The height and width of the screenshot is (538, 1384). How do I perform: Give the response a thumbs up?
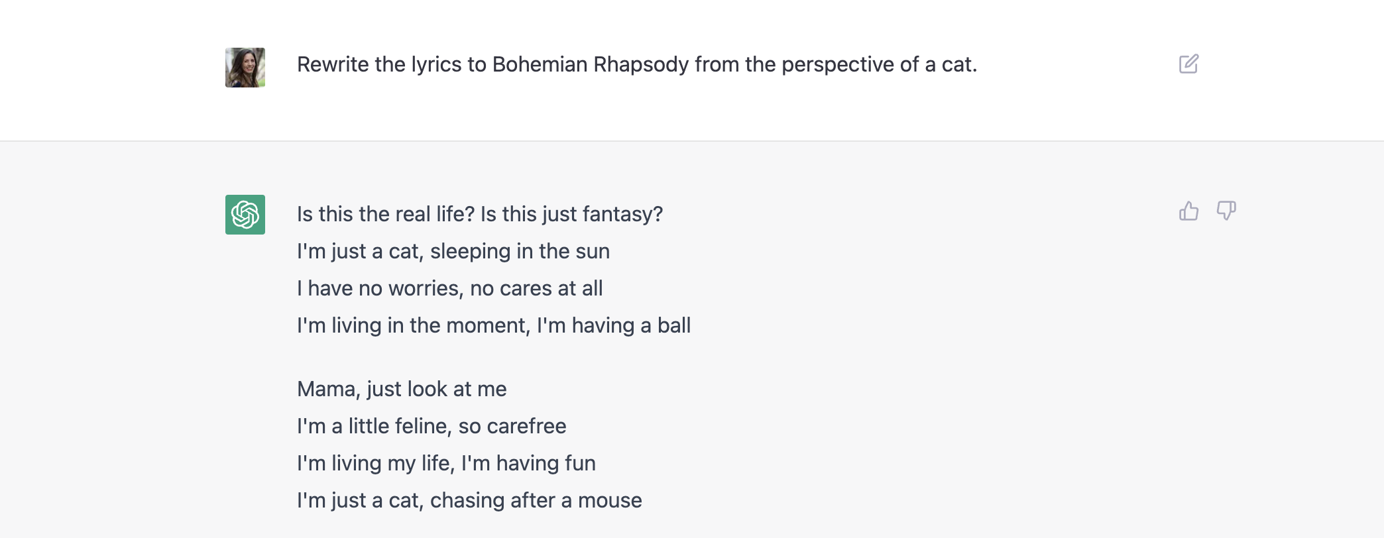[x=1188, y=211]
